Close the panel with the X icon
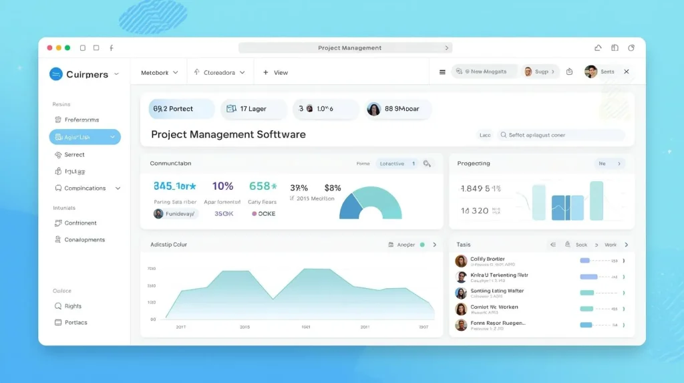The height and width of the screenshot is (383, 684). point(627,72)
